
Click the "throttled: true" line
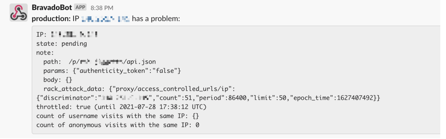pos(121,107)
